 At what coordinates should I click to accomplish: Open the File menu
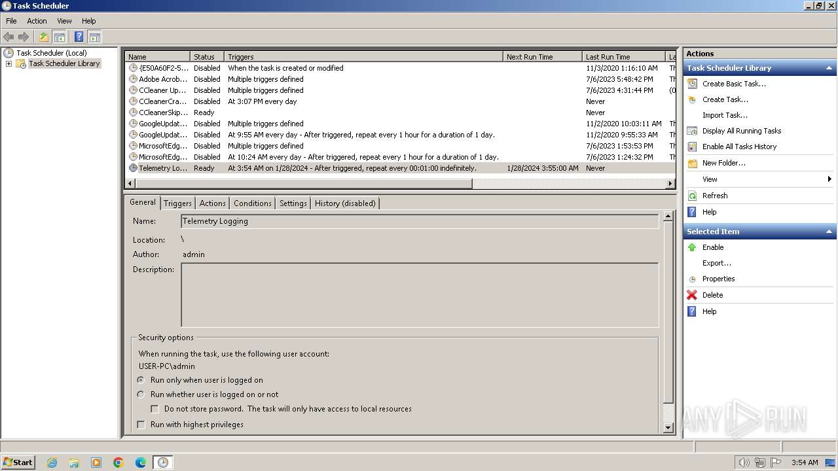click(11, 21)
